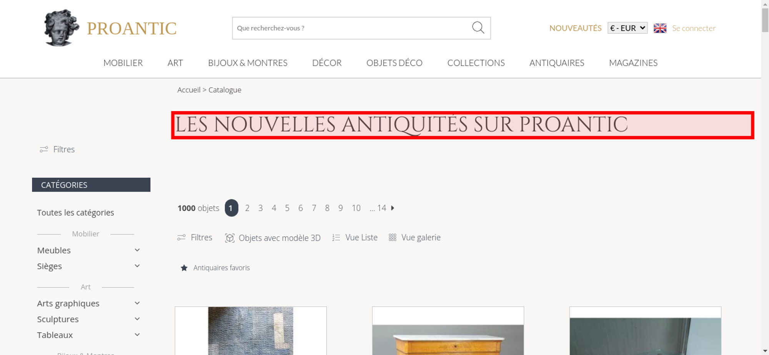The image size is (769, 355).
Task: Click the search magnifier icon
Action: click(478, 28)
